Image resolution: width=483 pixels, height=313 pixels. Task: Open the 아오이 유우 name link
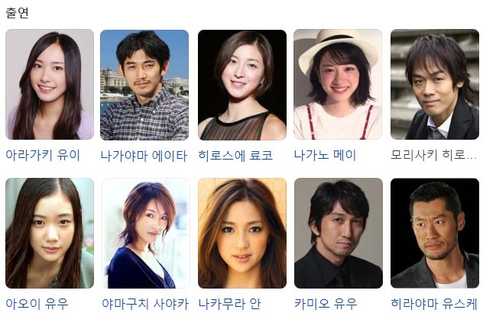click(37, 304)
